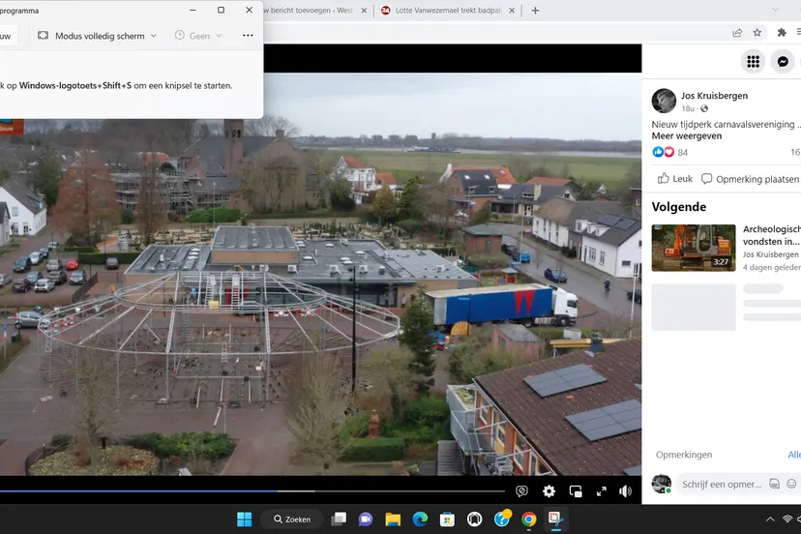Open Microsoft Store from the taskbar

[x=447, y=519]
